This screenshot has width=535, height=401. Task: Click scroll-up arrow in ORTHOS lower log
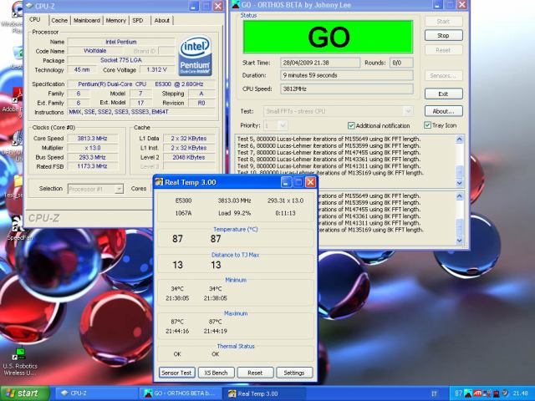coord(460,196)
